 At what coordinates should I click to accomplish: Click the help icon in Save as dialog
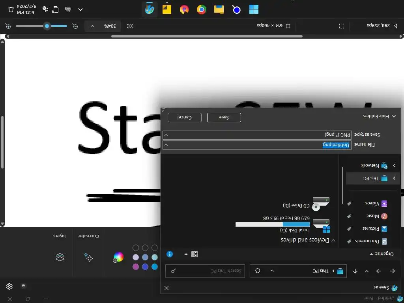170,254
